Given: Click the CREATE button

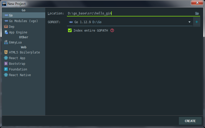Looking at the screenshot, I should 190,121.
